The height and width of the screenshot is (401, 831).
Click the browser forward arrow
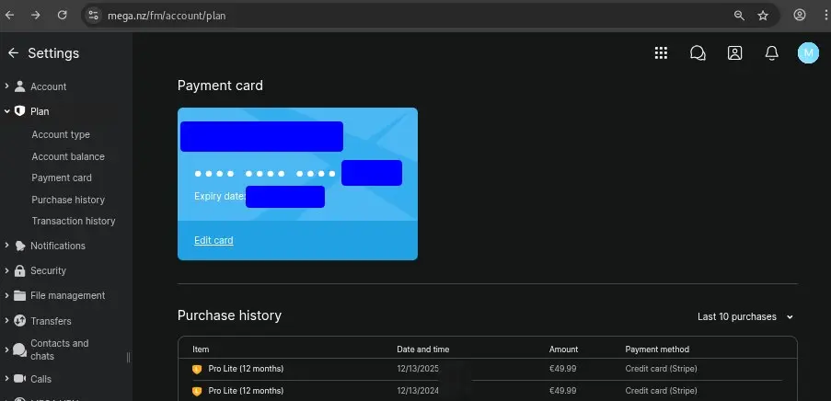pos(36,16)
